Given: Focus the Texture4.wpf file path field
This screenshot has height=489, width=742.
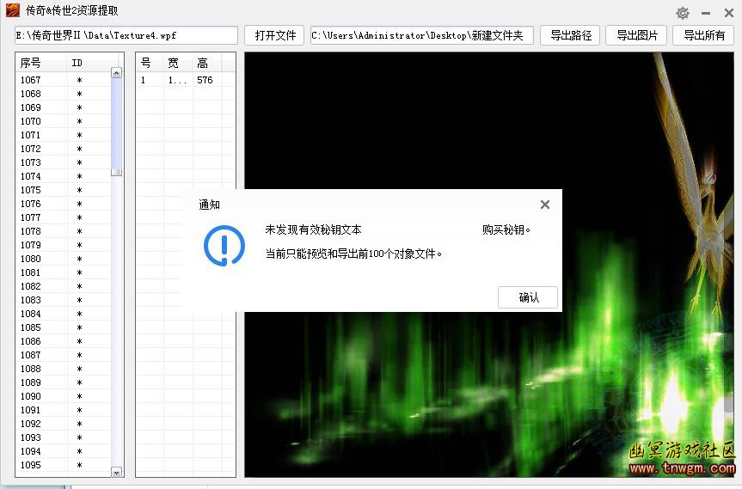Looking at the screenshot, I should coord(126,35).
